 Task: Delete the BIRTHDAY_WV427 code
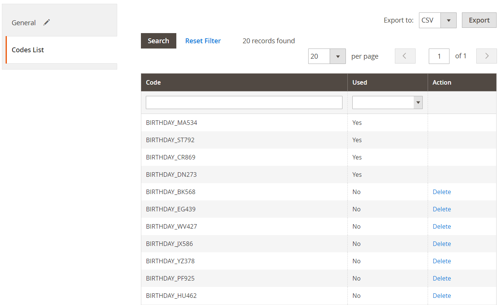[x=442, y=226]
